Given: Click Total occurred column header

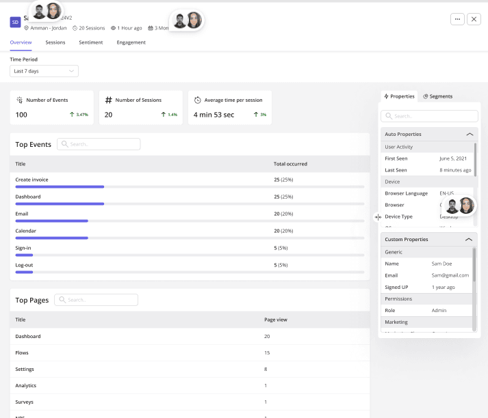Looking at the screenshot, I should (290, 164).
